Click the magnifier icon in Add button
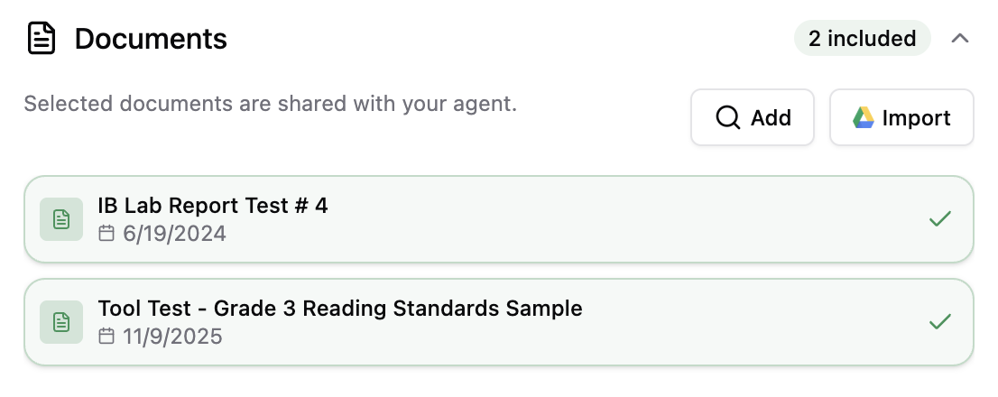Screen dimensions: 998x397 click(x=727, y=118)
